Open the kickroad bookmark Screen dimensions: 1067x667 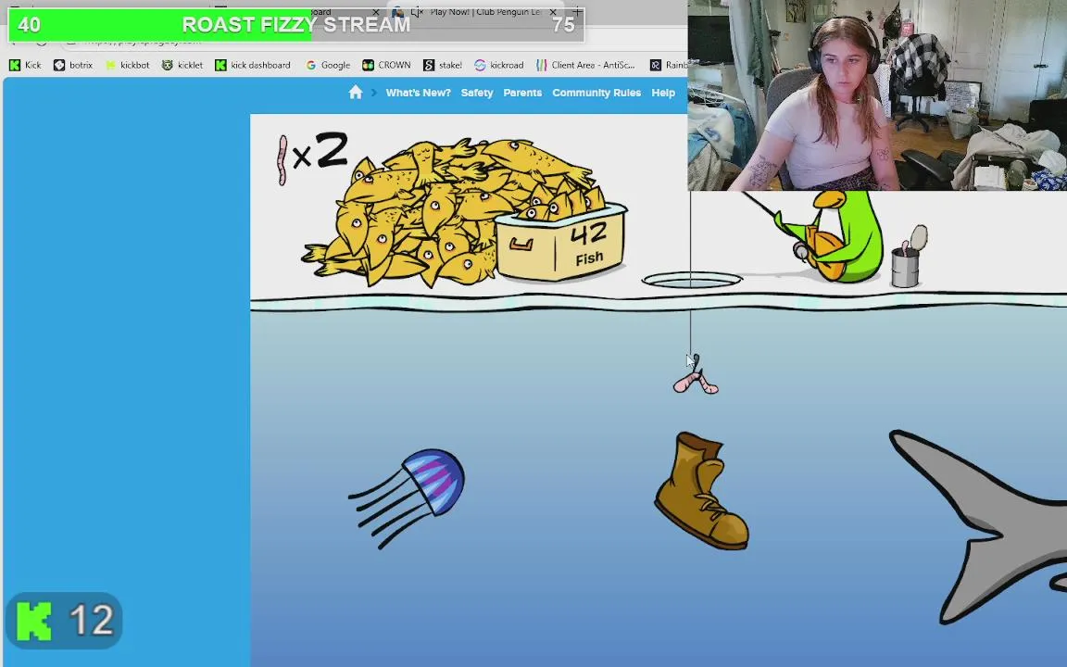pyautogui.click(x=499, y=66)
